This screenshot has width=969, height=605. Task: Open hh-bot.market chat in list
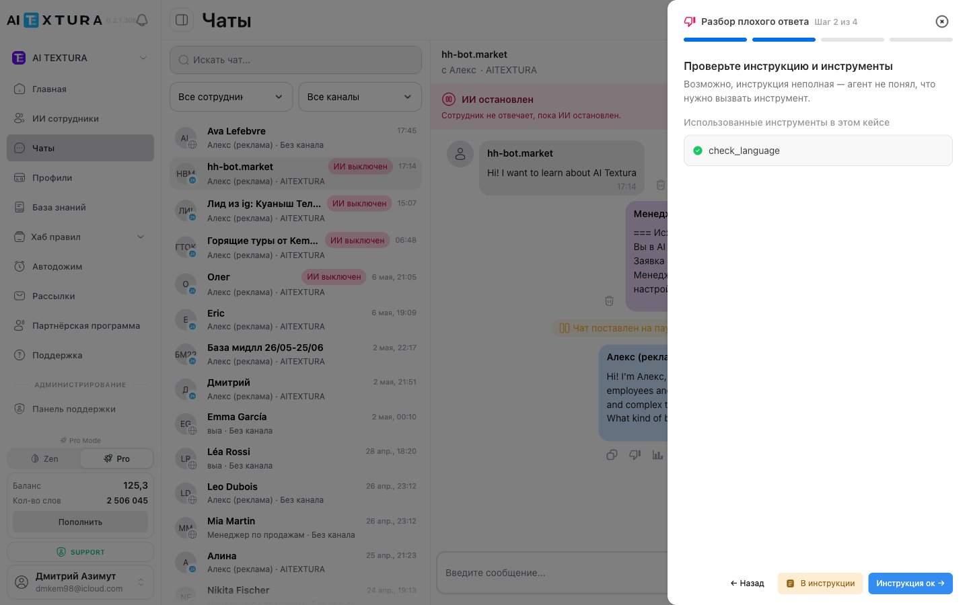click(x=295, y=173)
